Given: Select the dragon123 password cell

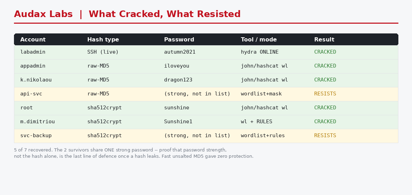Looking at the screenshot, I should coord(178,80).
